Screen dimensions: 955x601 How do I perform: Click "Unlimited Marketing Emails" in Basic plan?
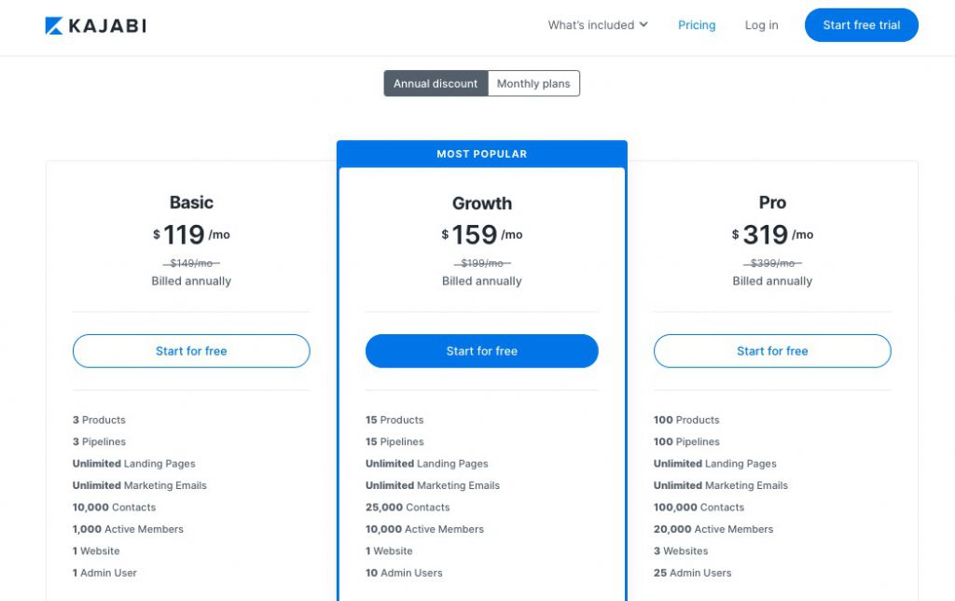click(140, 486)
